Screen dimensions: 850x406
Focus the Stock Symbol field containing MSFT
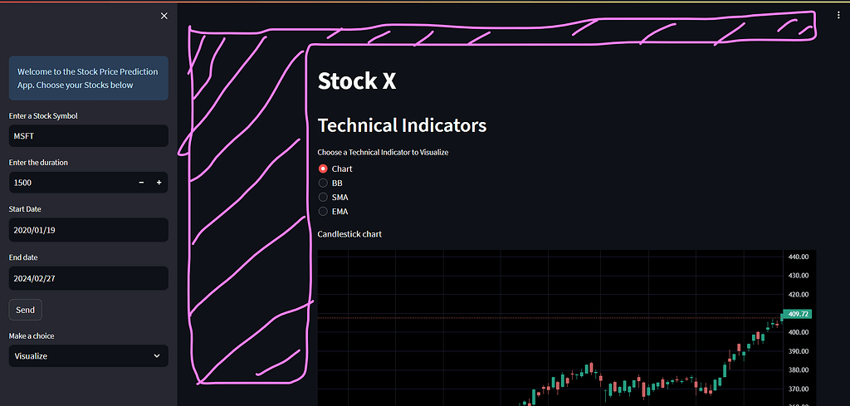tap(88, 135)
